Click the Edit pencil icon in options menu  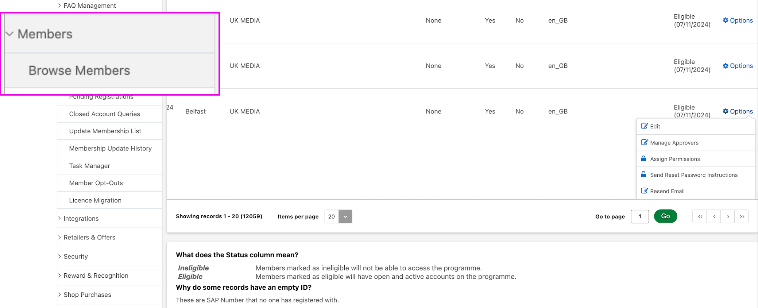point(645,126)
